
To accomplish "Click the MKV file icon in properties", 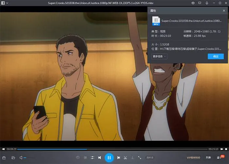I will tap(156, 21).
